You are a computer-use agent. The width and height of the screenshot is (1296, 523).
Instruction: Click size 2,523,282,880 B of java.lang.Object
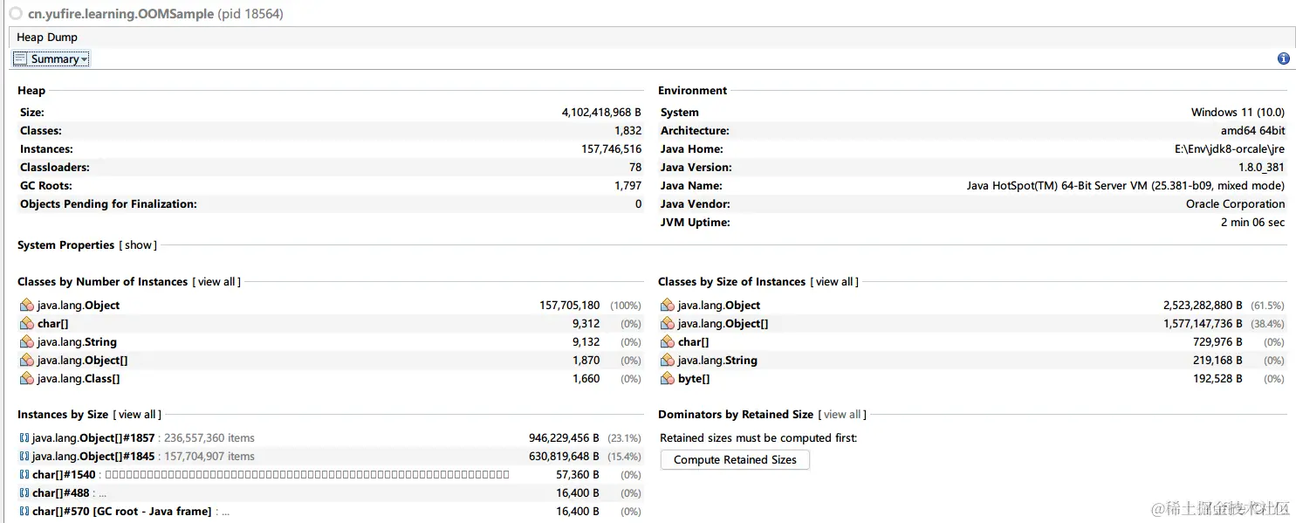(1203, 306)
